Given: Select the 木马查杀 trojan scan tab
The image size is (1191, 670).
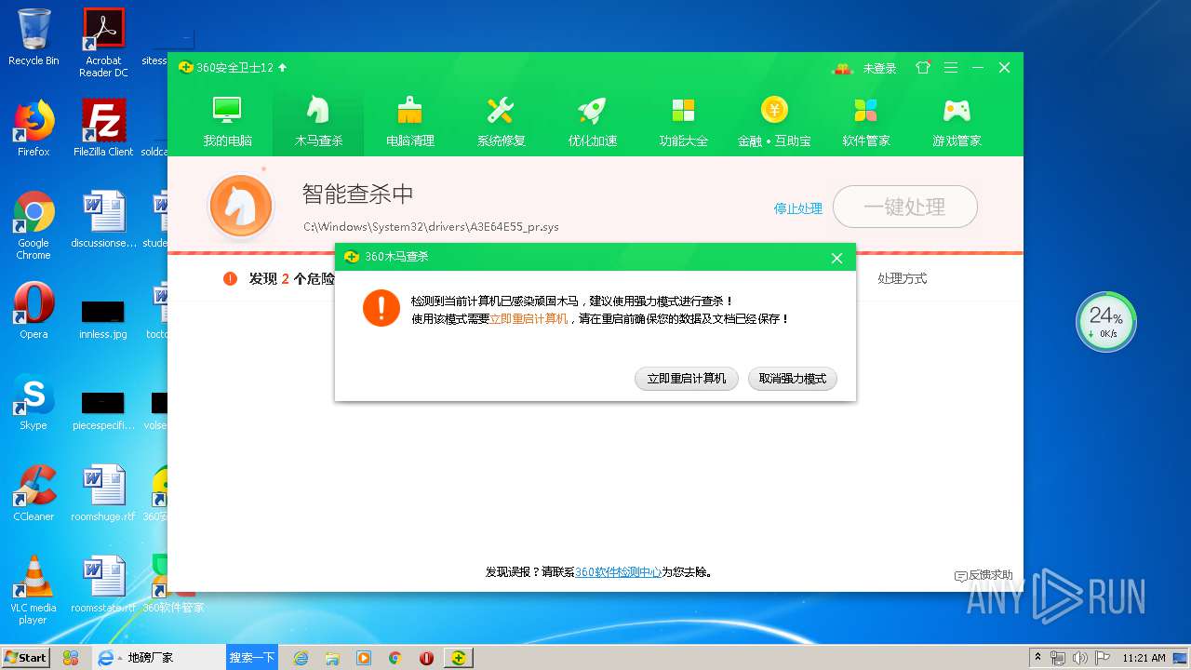Looking at the screenshot, I should (318, 122).
